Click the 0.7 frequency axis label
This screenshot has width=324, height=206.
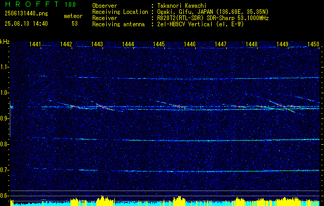pos(4,170)
